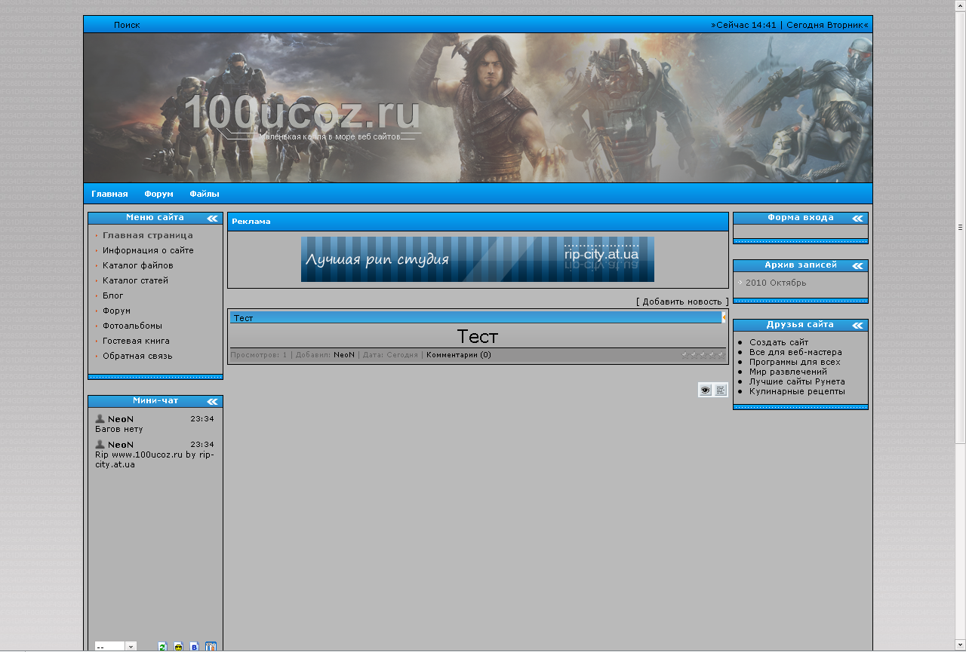Image resolution: width=966 pixels, height=652 pixels.
Task: Open Блог in the site menu
Action: click(113, 295)
